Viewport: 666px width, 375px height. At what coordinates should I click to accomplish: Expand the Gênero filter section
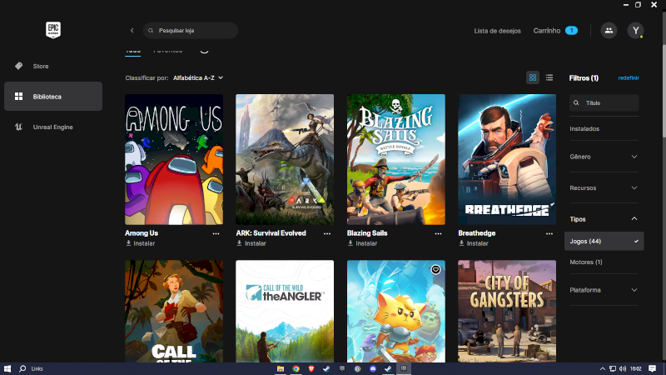coord(604,157)
